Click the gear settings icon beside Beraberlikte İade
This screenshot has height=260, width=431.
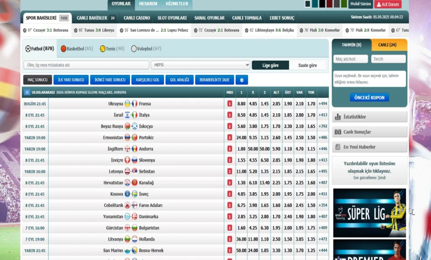point(242,80)
